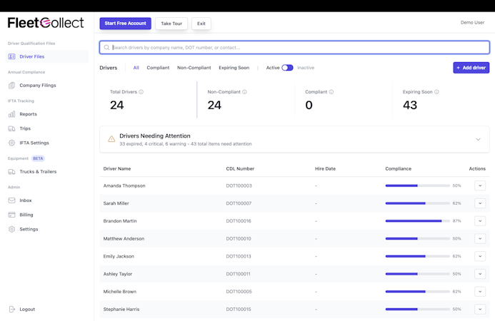Open actions dropdown for Amanda Thompson
The height and width of the screenshot is (321, 495).
(x=480, y=185)
